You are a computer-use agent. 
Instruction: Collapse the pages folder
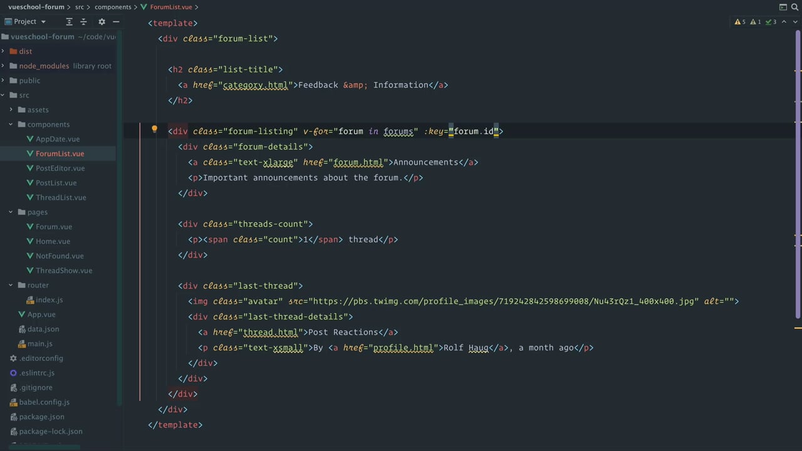11,212
